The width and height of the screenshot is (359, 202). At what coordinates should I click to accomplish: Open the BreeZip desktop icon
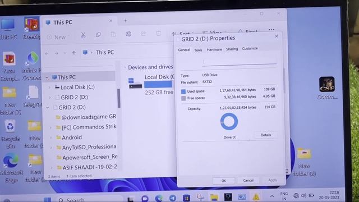point(32,27)
